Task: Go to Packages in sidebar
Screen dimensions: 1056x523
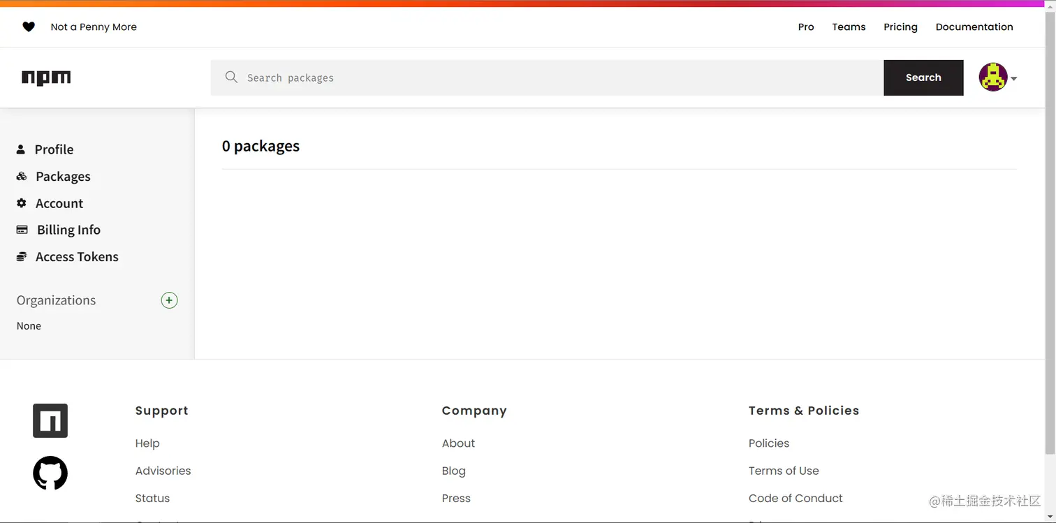Action: (x=63, y=177)
